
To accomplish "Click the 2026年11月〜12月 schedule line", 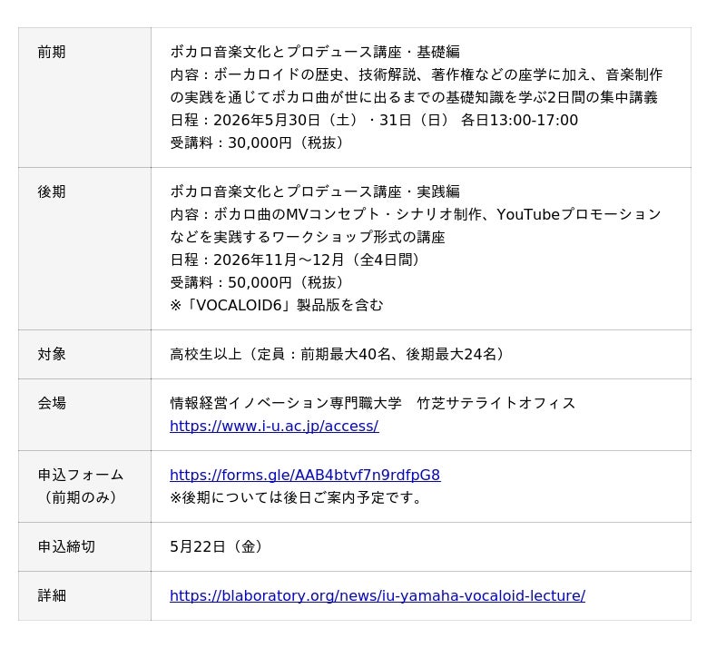I will 295,260.
